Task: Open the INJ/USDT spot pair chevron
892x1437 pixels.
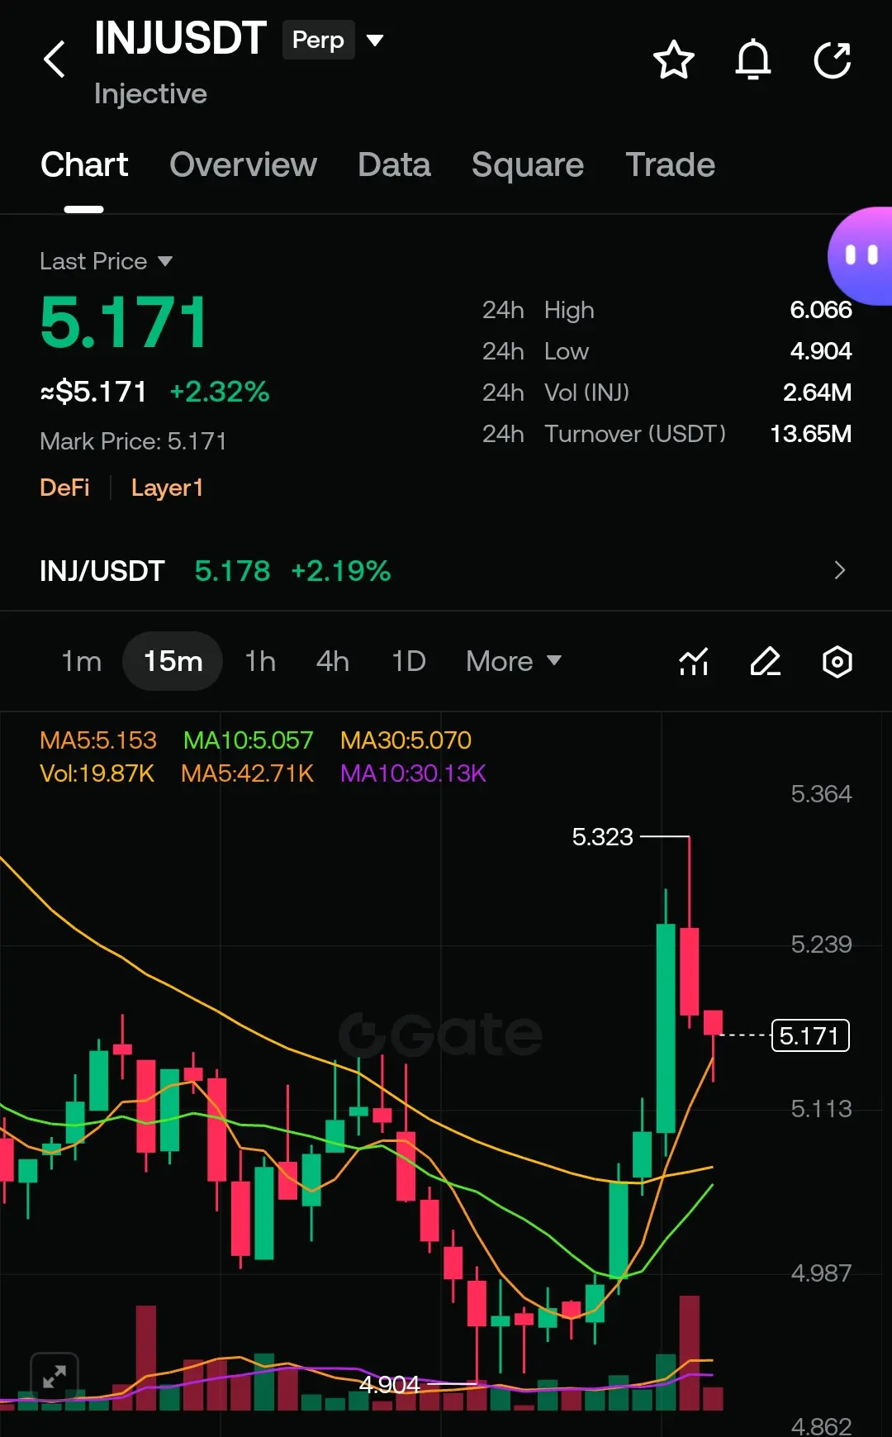Action: 840,570
